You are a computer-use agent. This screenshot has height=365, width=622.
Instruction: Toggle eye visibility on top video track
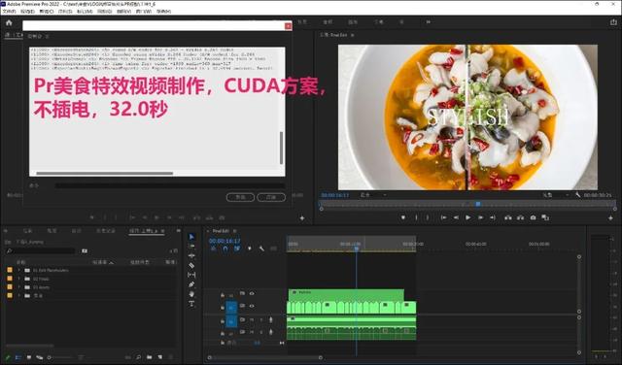click(x=252, y=294)
